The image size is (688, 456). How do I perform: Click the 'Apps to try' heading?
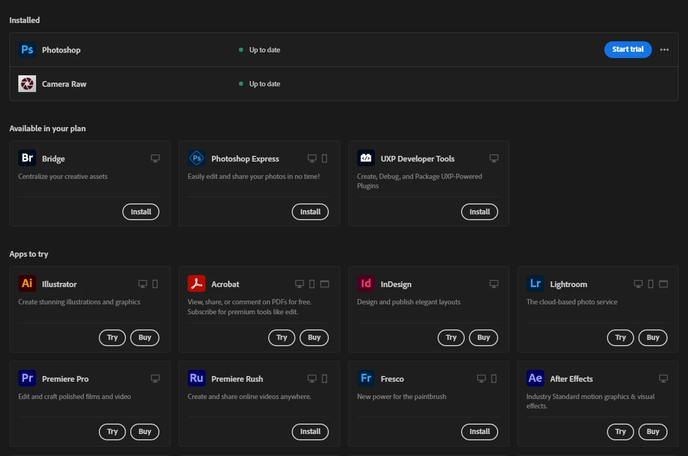point(29,254)
